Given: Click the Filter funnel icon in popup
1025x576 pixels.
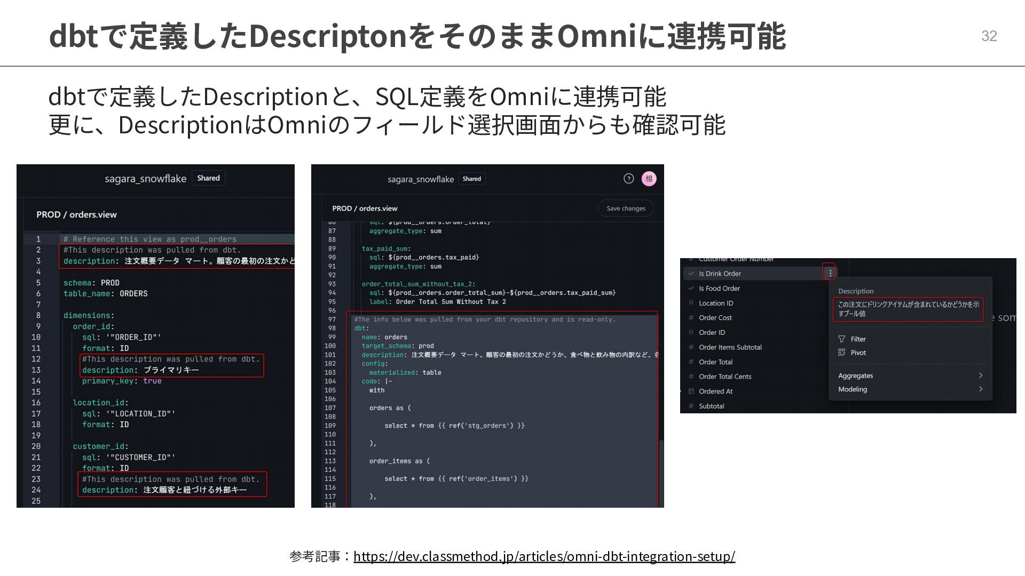Looking at the screenshot, I should point(841,339).
